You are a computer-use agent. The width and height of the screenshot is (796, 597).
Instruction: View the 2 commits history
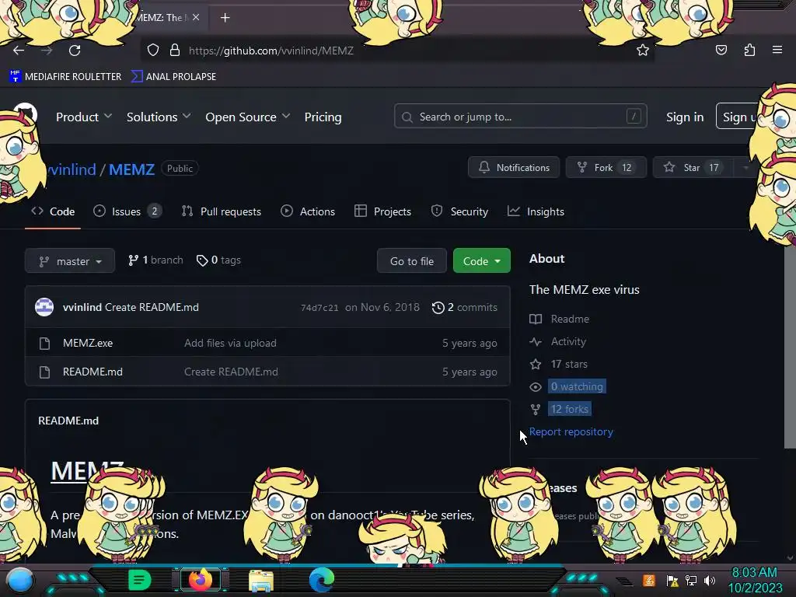[465, 308]
